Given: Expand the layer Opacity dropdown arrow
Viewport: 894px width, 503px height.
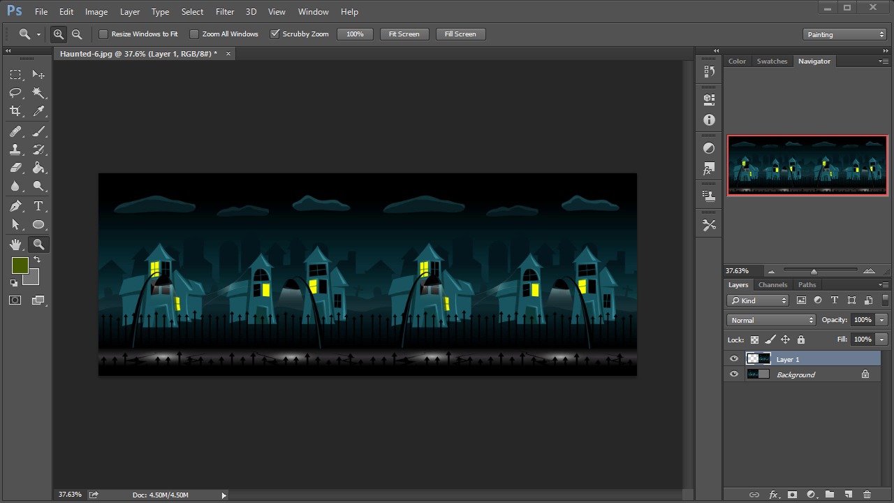Looking at the screenshot, I should coord(881,320).
